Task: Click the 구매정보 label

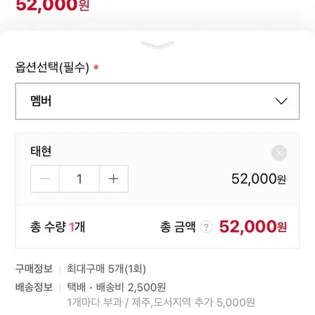Action: coord(34,268)
